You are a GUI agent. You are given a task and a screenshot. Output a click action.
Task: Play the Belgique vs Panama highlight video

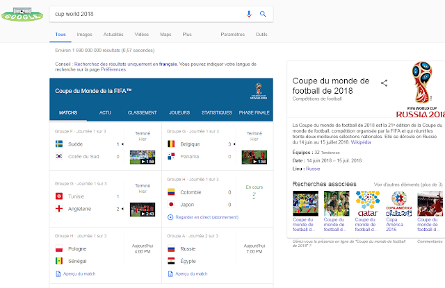pyautogui.click(x=254, y=157)
